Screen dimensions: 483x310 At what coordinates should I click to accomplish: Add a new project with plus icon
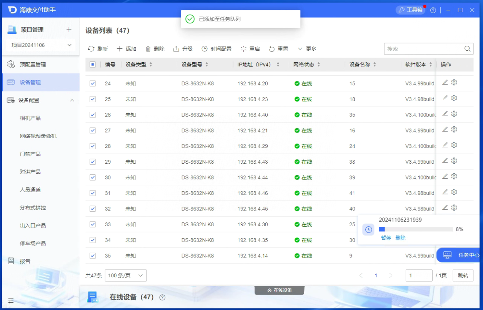(x=69, y=30)
